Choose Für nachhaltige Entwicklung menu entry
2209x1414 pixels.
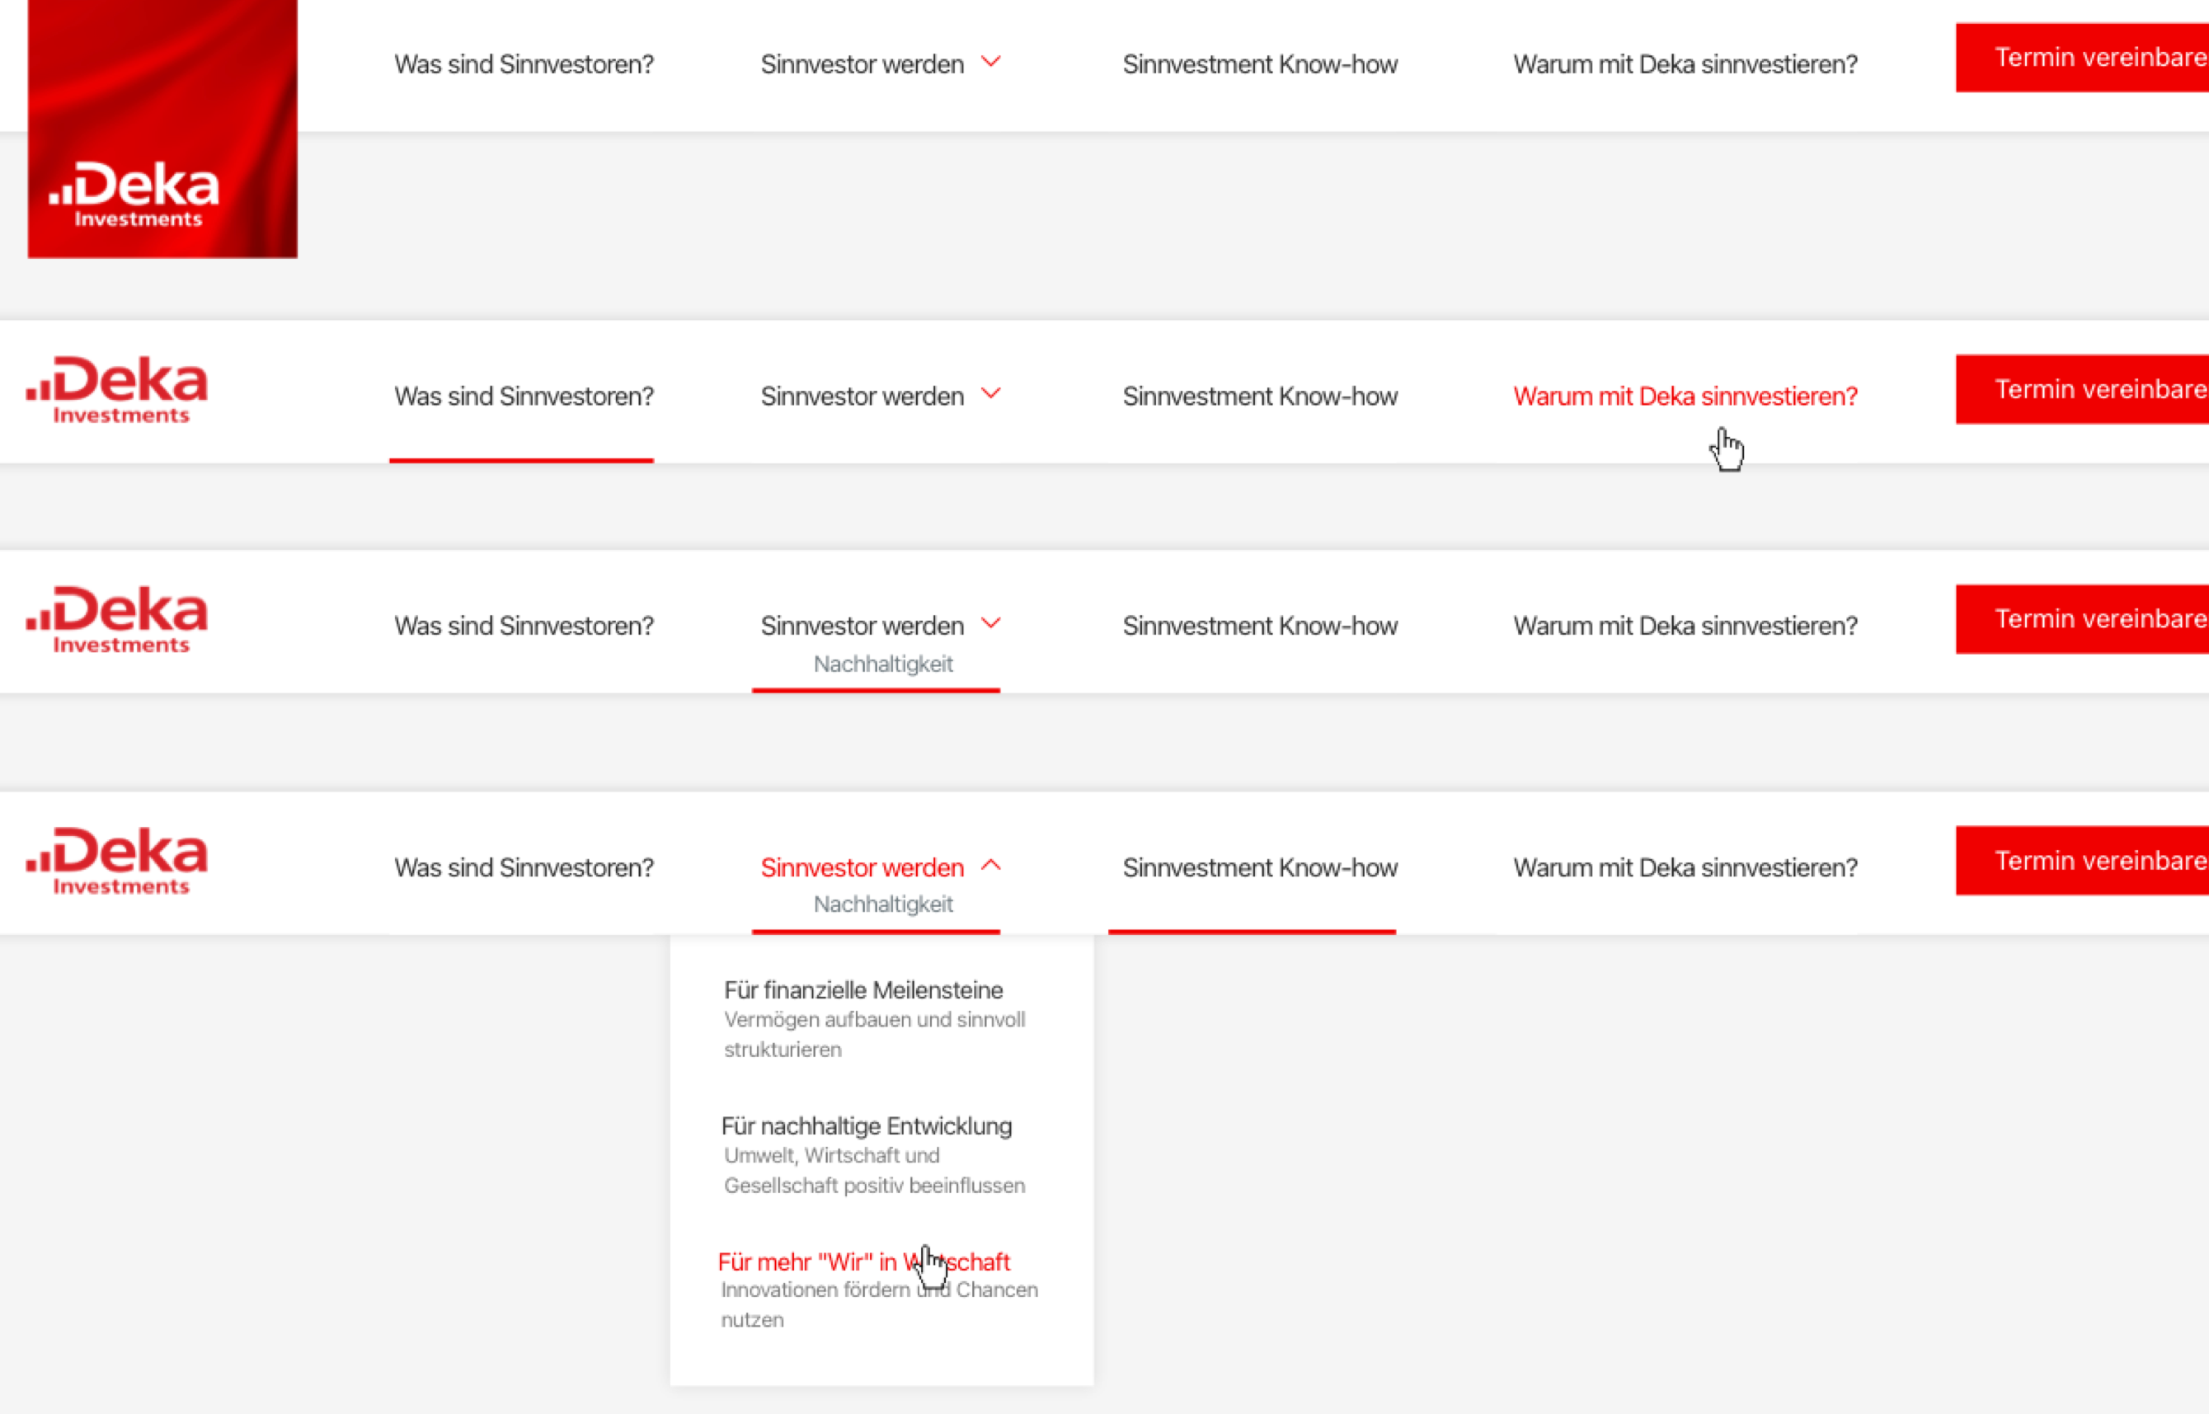(866, 1126)
